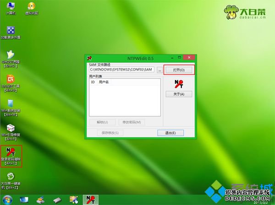Select NTPWEdit taskbar button
Viewport: 275px width, 205px height.
tap(90, 200)
